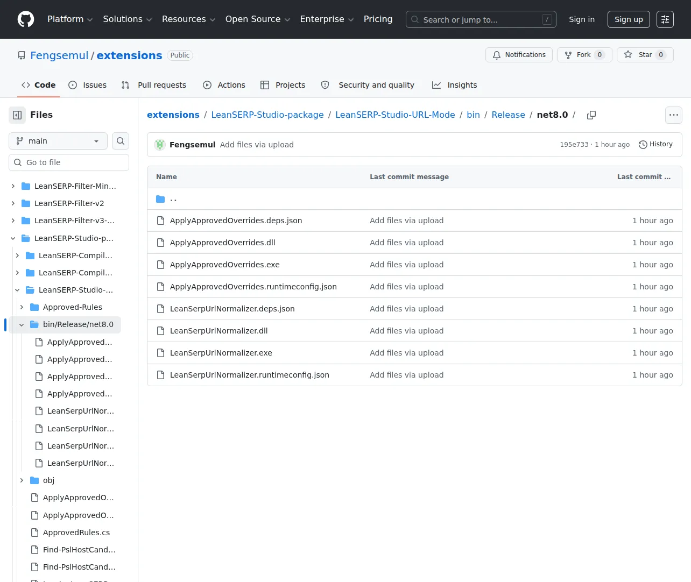Screen dimensions: 691x582
Task: Expand the Open Source menu
Action: [x=258, y=19]
